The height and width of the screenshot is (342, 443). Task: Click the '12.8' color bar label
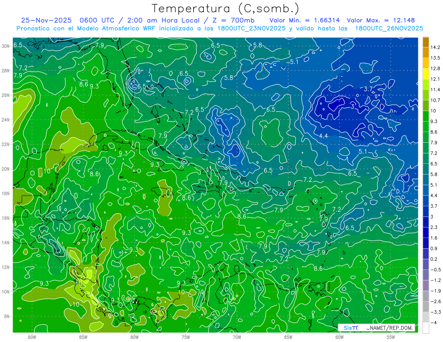click(435, 69)
